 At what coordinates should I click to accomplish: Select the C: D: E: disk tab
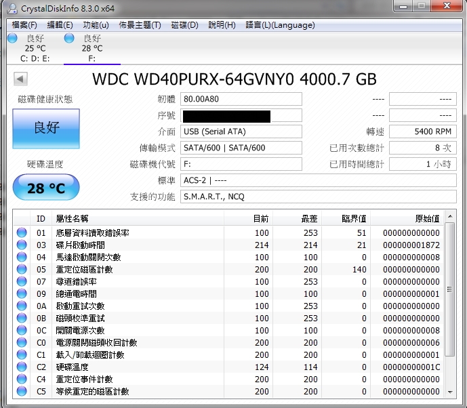pos(35,48)
